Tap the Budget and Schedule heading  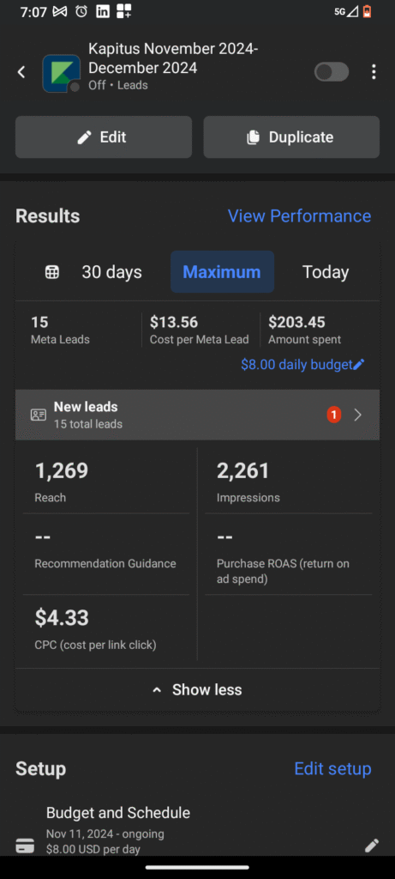[118, 812]
